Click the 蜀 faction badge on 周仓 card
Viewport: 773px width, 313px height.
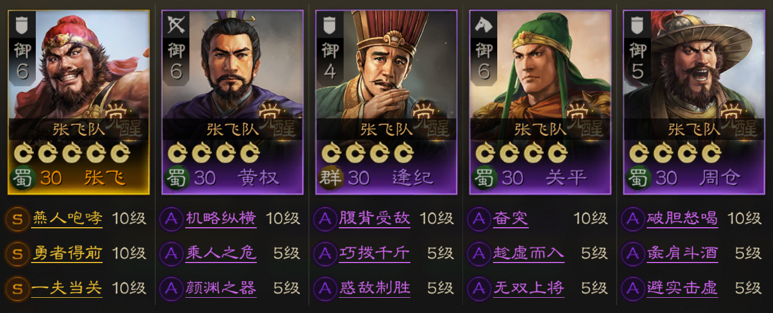[637, 178]
